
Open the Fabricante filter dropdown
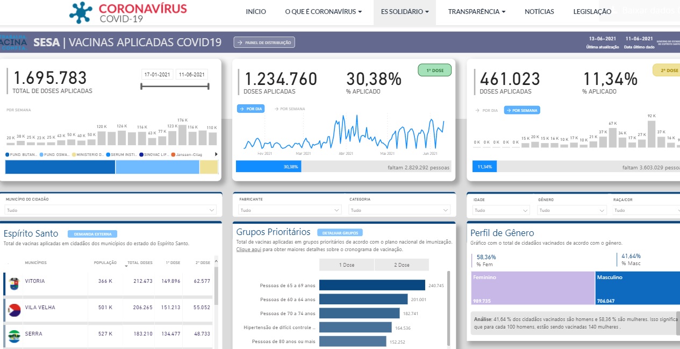point(290,210)
